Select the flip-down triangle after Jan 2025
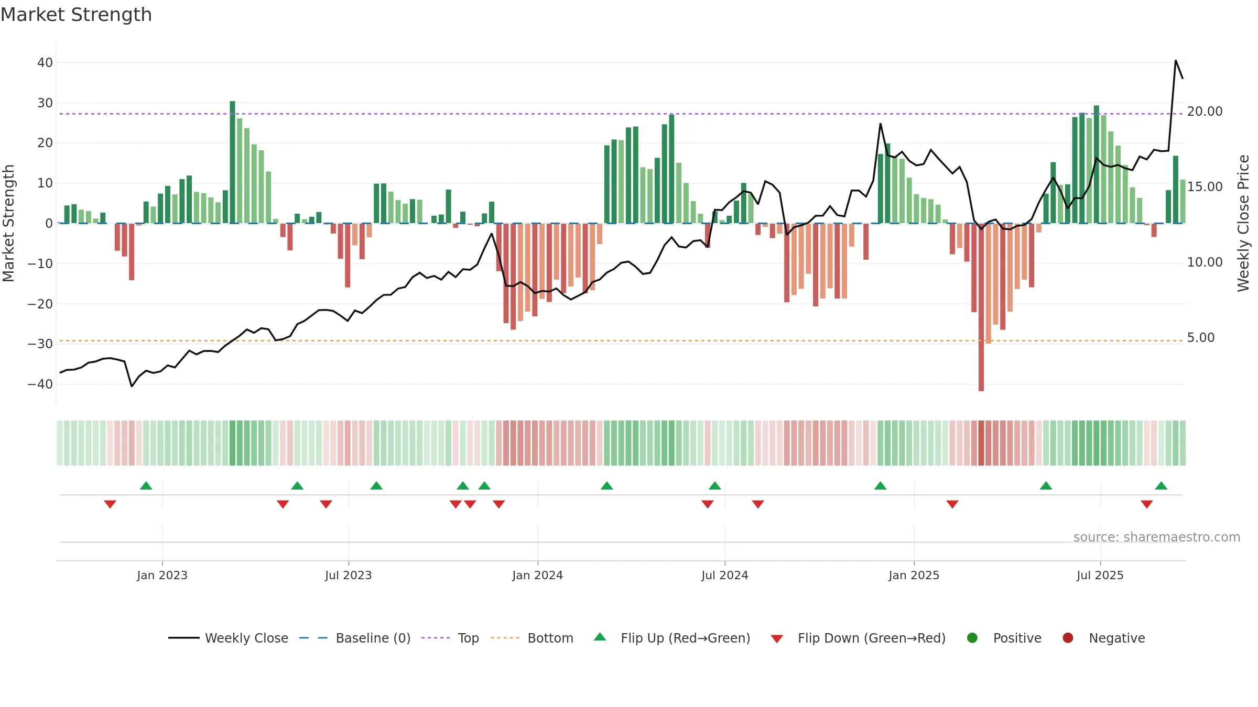Screen dimensions: 1258x707 pyautogui.click(x=952, y=504)
